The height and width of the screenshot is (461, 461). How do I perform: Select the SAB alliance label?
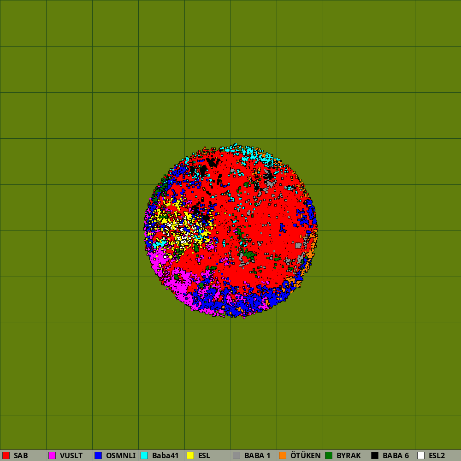[x=21, y=456]
